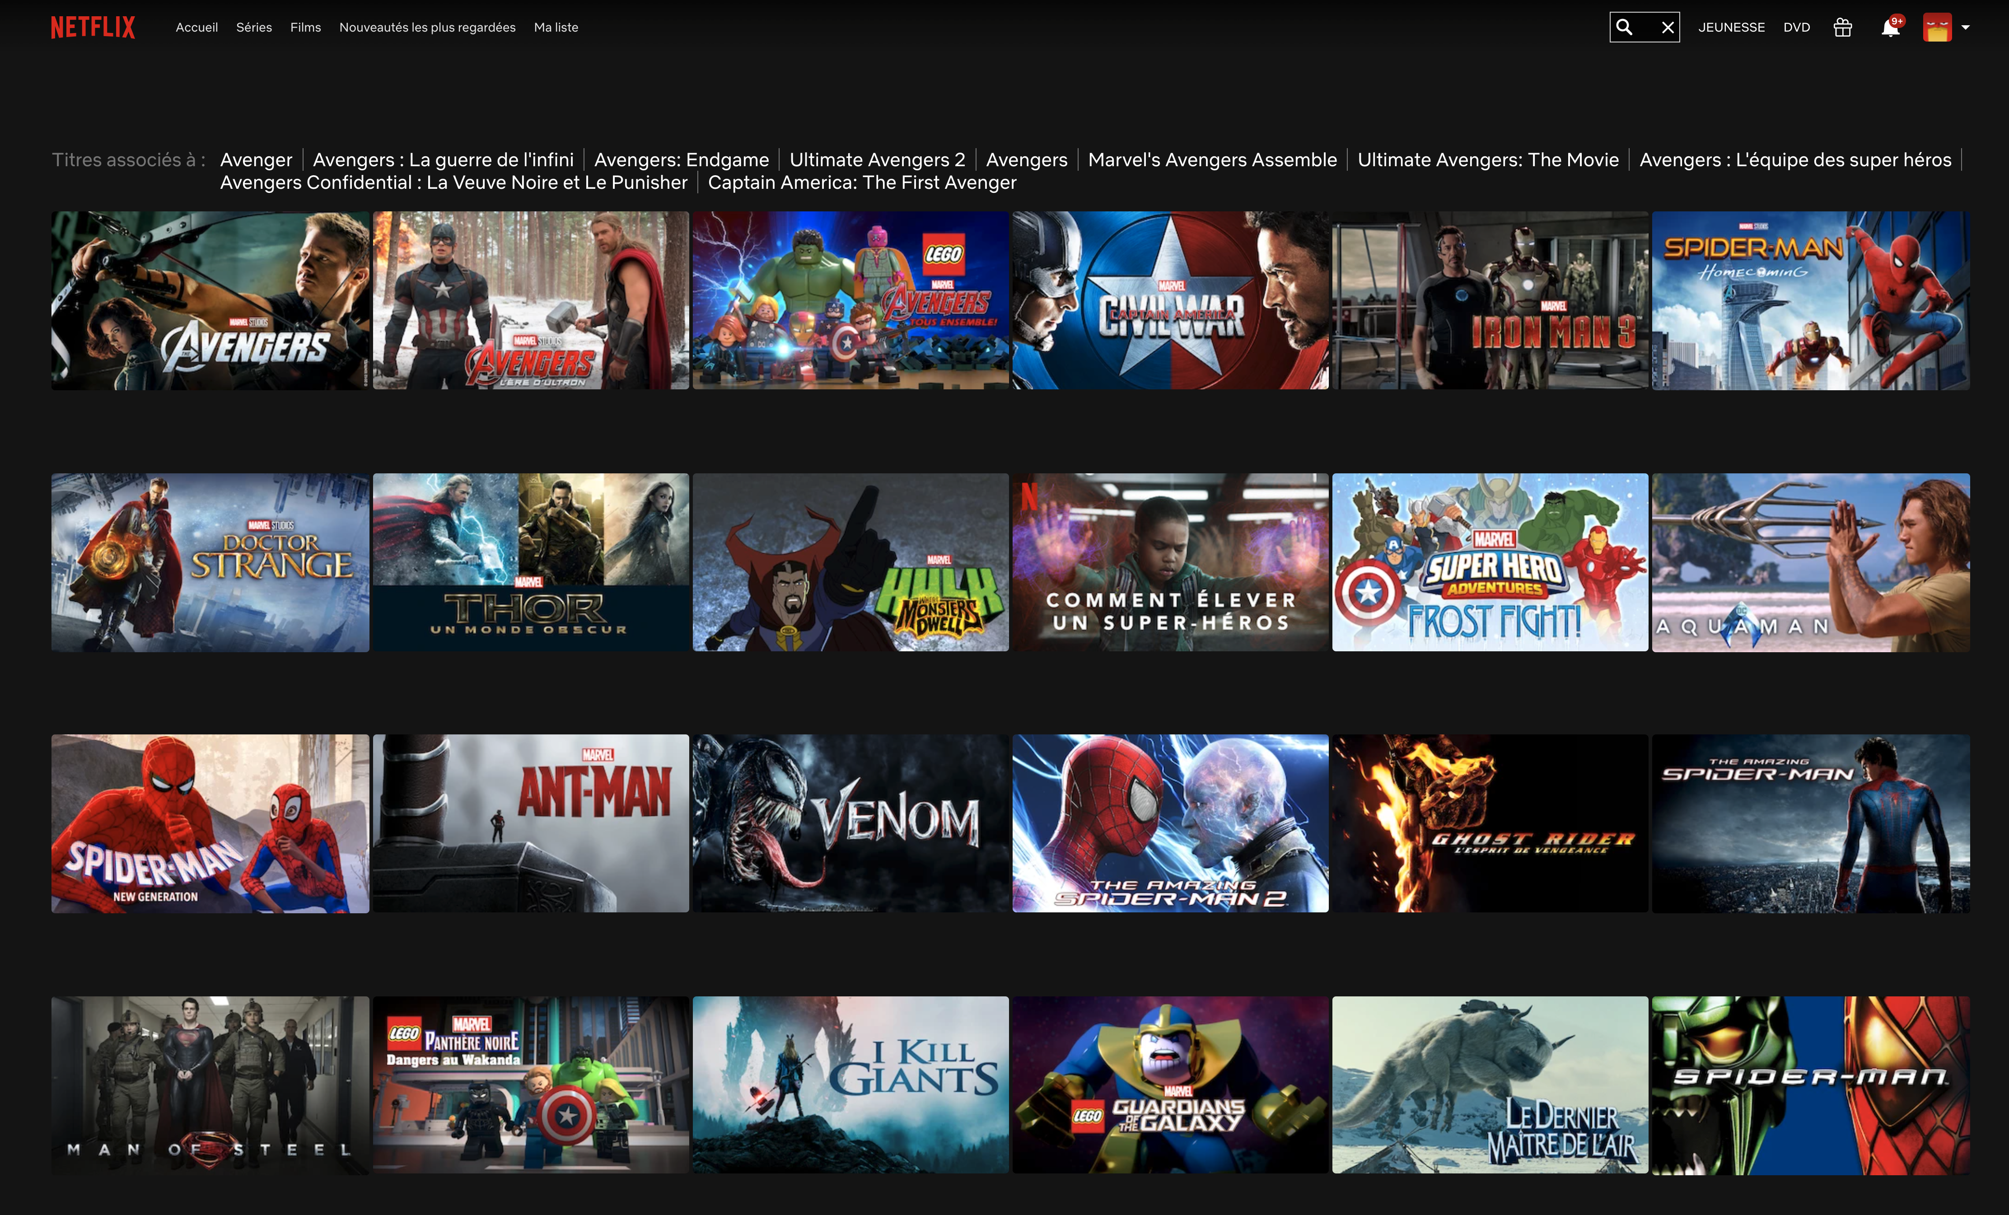Go to Accueil
The image size is (2009, 1215).
coord(196,27)
